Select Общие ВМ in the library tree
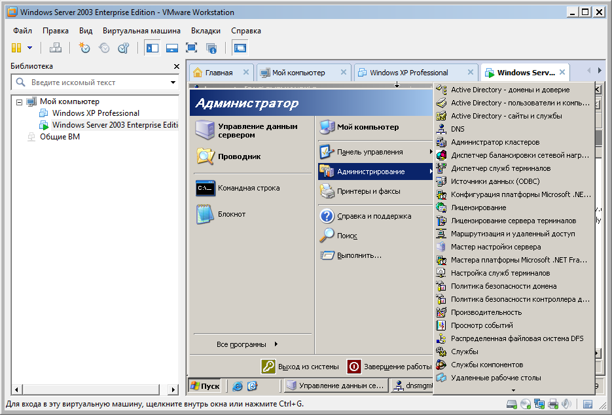This screenshot has width=612, height=415. (x=60, y=137)
